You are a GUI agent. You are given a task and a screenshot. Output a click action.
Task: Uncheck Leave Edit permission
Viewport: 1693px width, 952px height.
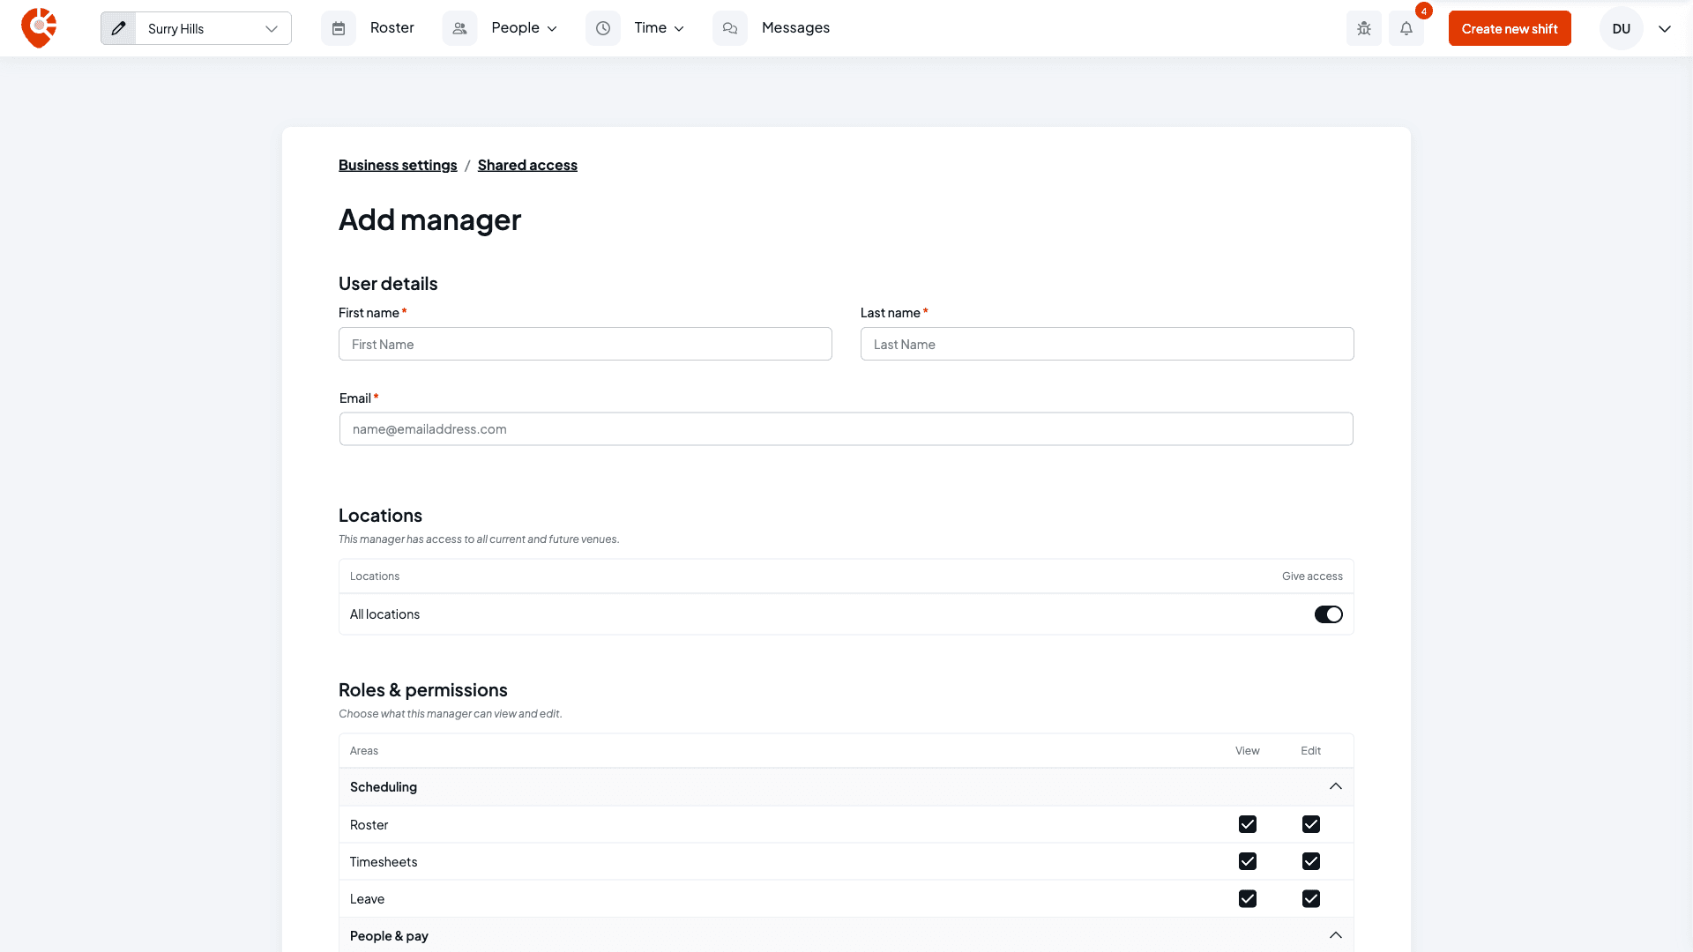(1311, 898)
